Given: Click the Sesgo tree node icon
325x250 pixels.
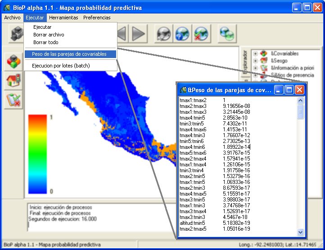Looking at the screenshot, I should [264, 61].
